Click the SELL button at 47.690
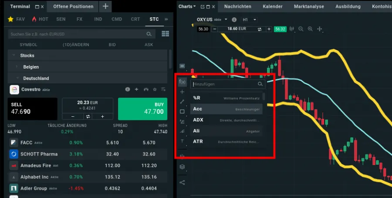Image resolution: width=392 pixels, height=198 pixels. (32, 109)
